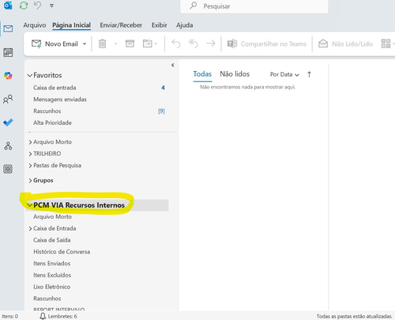Viewport: 395px width, 320px height.
Task: Select the Página Inicial tab
Action: (71, 25)
